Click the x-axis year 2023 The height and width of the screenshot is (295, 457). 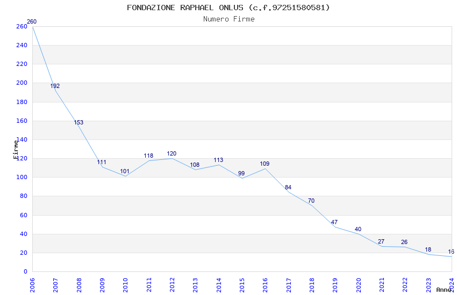coord(429,285)
